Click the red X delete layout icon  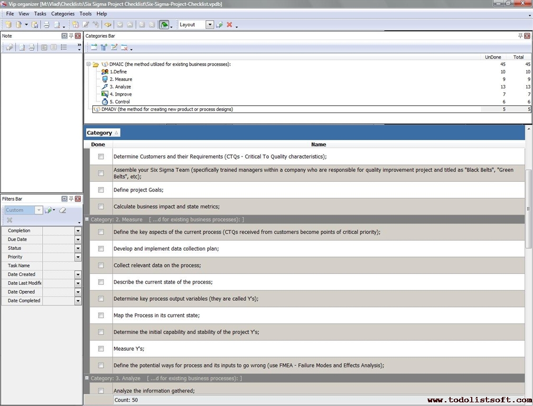click(229, 25)
